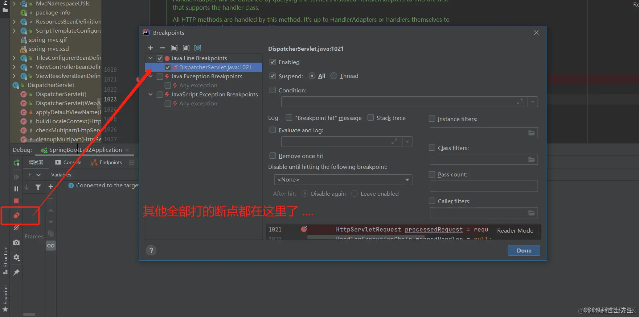Enable Instance filters checkbox
Screen dimensions: 639x317
[432, 118]
